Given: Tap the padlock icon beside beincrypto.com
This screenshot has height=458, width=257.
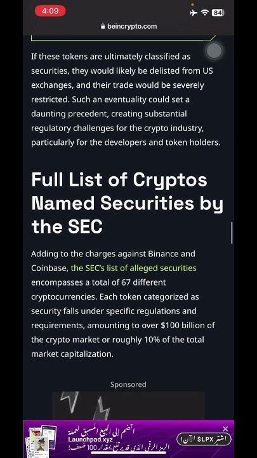Looking at the screenshot, I should click(103, 26).
